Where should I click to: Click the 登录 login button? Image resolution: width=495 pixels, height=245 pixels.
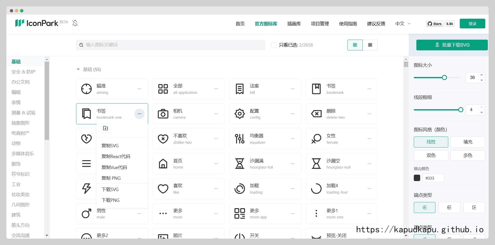472,24
